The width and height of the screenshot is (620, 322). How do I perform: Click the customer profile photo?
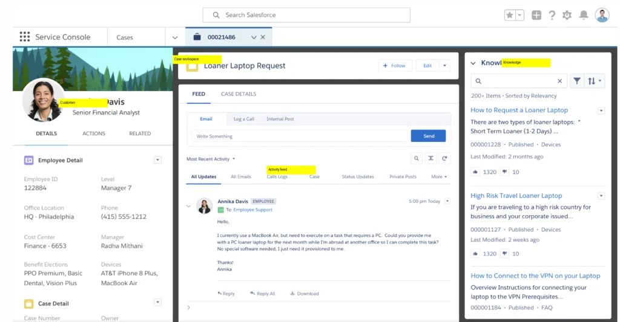43,100
